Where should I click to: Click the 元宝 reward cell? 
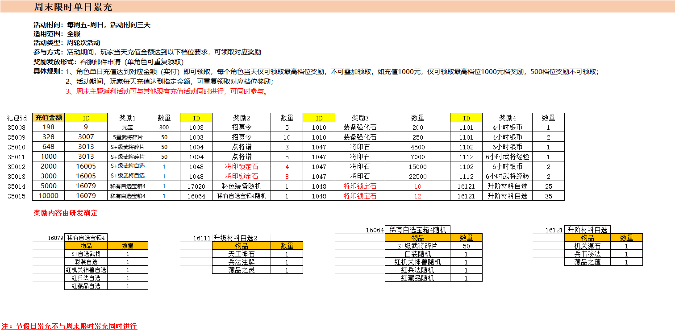[x=127, y=128]
